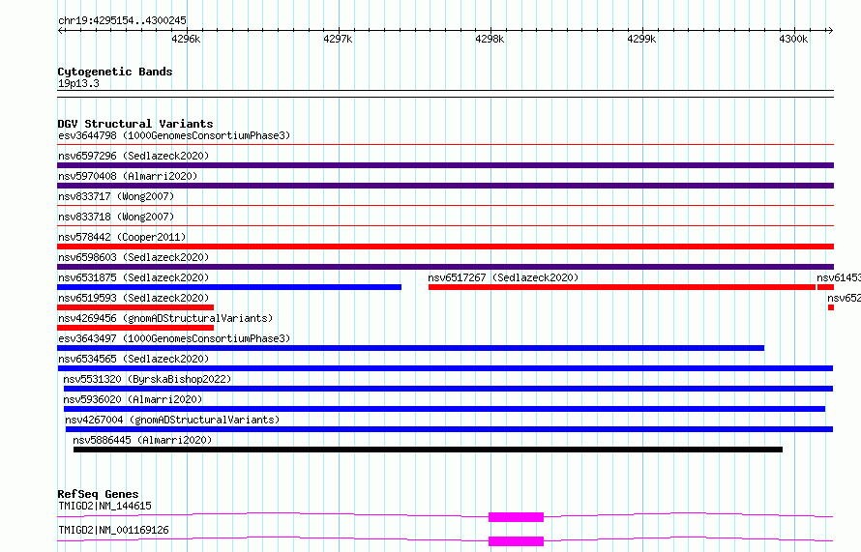This screenshot has width=861, height=552.
Task: Click the TMIGD2|NM_144615 gene label
Action: click(x=104, y=506)
